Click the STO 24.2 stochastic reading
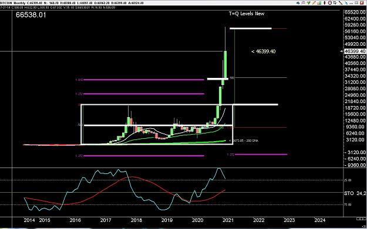 tap(355, 193)
